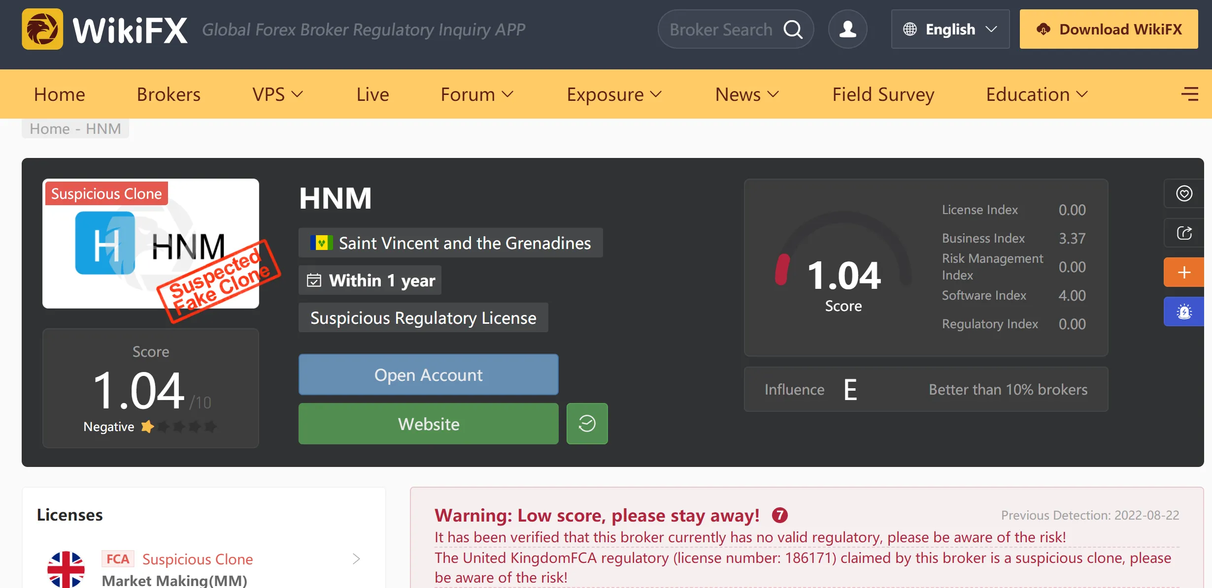Click the Broker Search input field

point(721,30)
